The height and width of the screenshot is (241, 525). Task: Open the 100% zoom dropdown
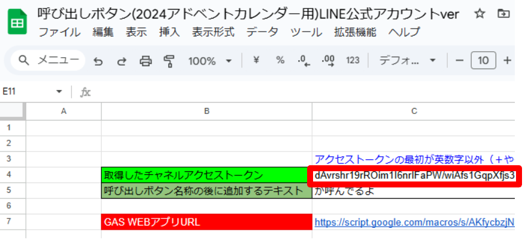(x=210, y=61)
